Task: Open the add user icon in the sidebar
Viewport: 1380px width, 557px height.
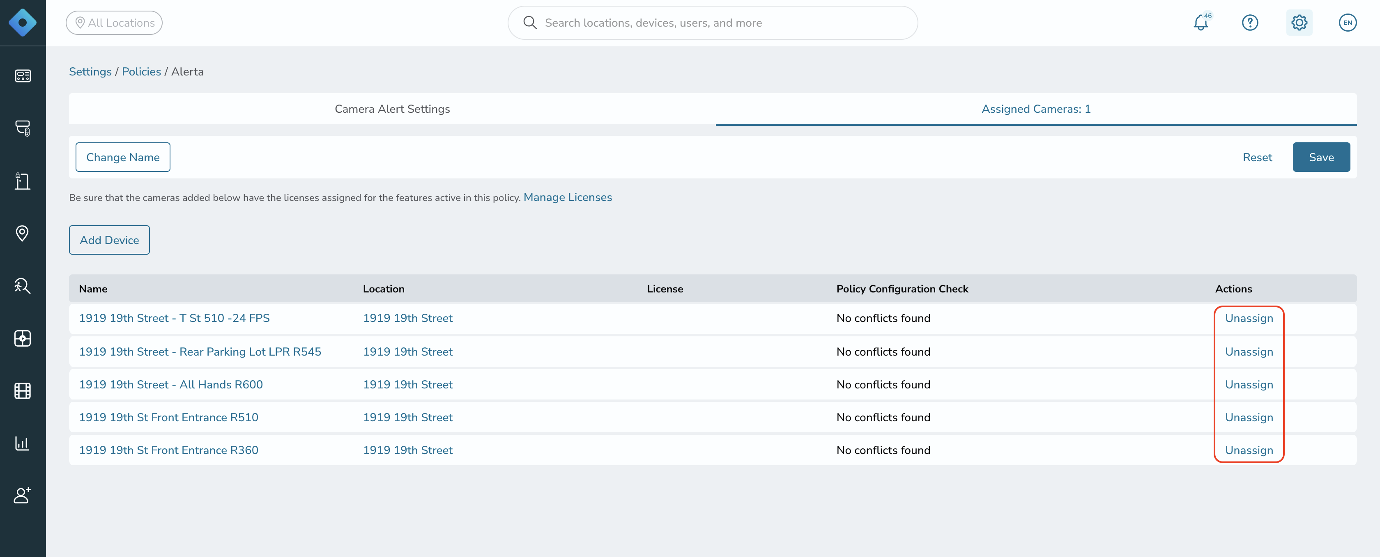Action: [x=23, y=495]
